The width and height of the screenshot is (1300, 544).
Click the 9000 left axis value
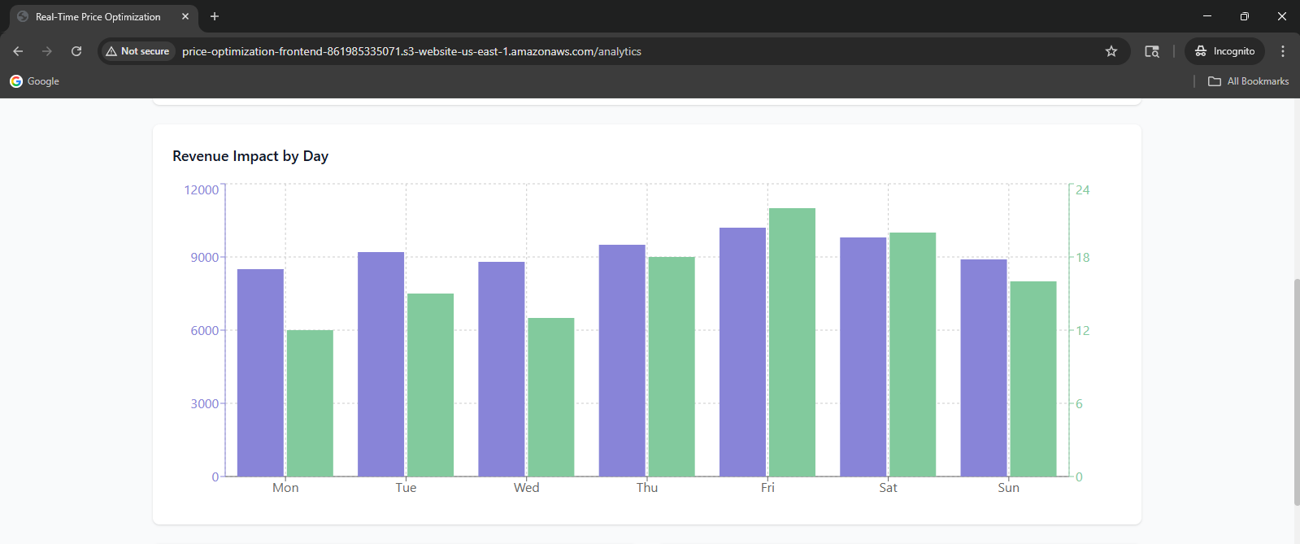coord(205,258)
